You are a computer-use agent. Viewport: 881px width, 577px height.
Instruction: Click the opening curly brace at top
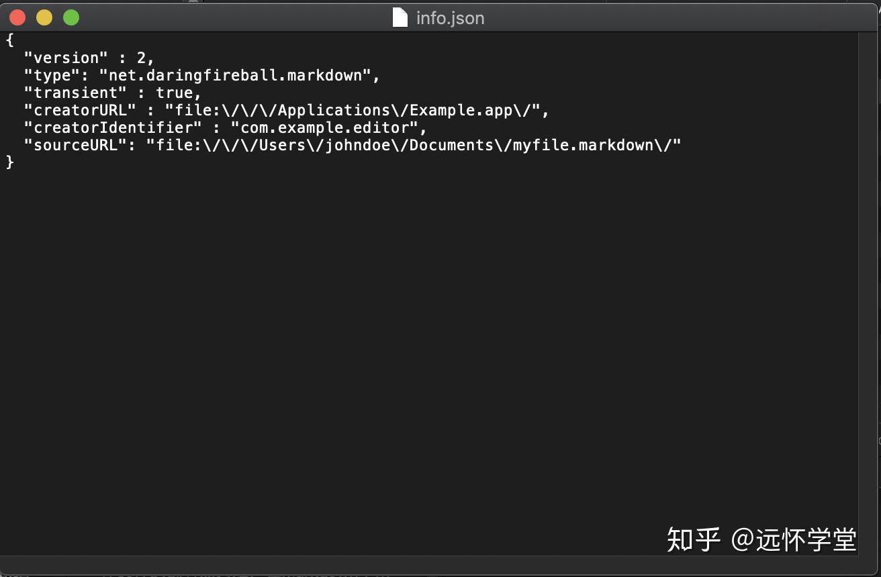[8, 40]
